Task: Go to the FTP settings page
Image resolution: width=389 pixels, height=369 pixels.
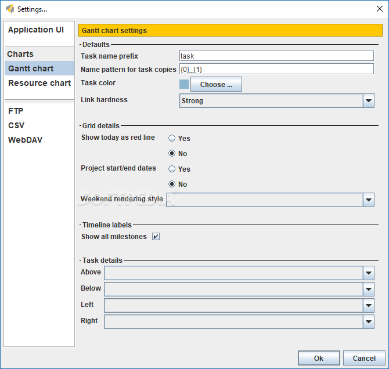Action: coord(16,111)
